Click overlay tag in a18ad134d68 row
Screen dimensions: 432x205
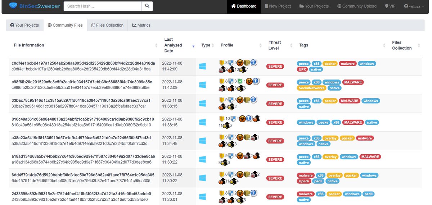tap(331, 157)
